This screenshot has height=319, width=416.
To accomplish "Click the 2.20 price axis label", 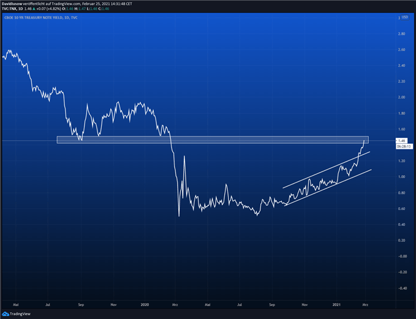I will (401, 81).
